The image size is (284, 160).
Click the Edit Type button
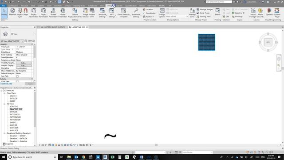pyautogui.click(x=30, y=41)
